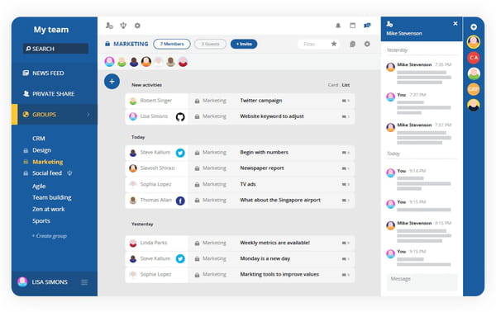The width and height of the screenshot is (496, 312).
Task: Click the GitHub icon beside Lisa Simons
Action: [x=180, y=117]
